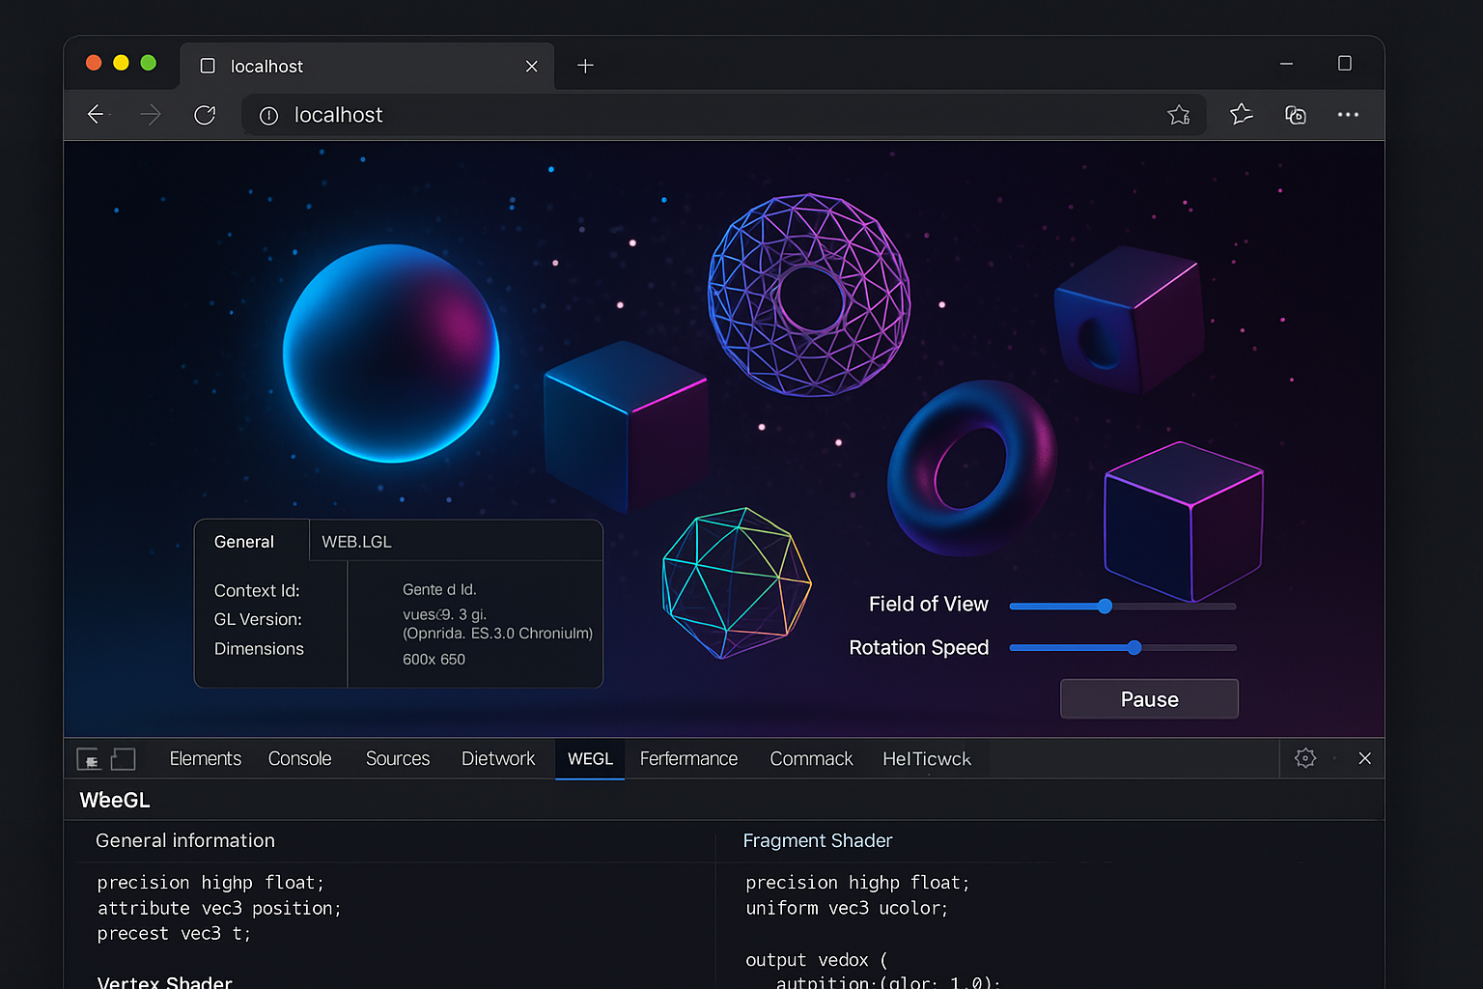Click the Field of View slider handle

point(1105,607)
